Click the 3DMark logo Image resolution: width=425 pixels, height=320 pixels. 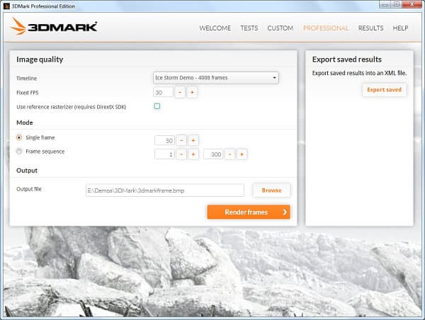click(53, 26)
